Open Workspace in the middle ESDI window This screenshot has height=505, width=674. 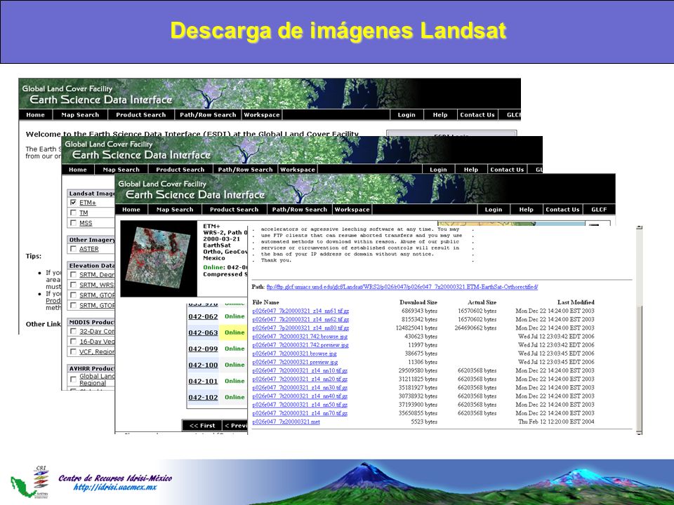pyautogui.click(x=298, y=170)
